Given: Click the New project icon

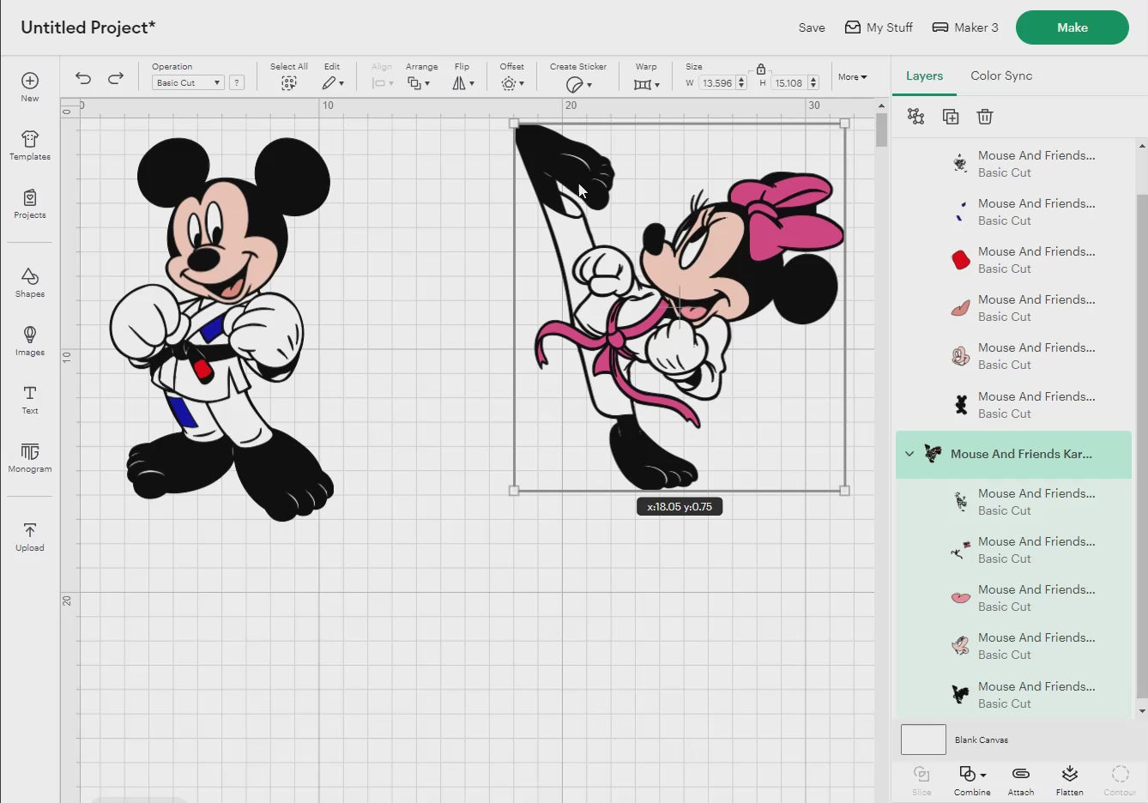Looking at the screenshot, I should click(30, 81).
